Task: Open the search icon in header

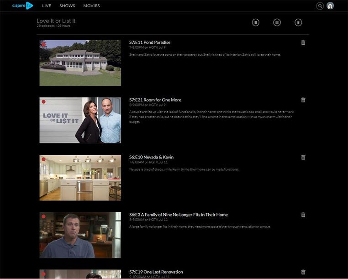Action: (320, 6)
